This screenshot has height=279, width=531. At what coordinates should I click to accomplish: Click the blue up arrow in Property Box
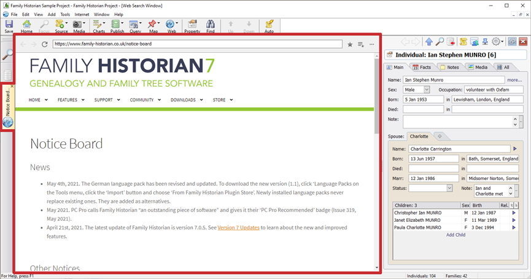(429, 41)
